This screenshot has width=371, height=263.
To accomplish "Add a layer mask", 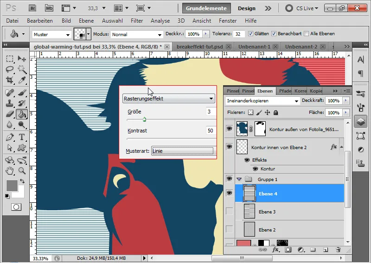I will click(288, 250).
